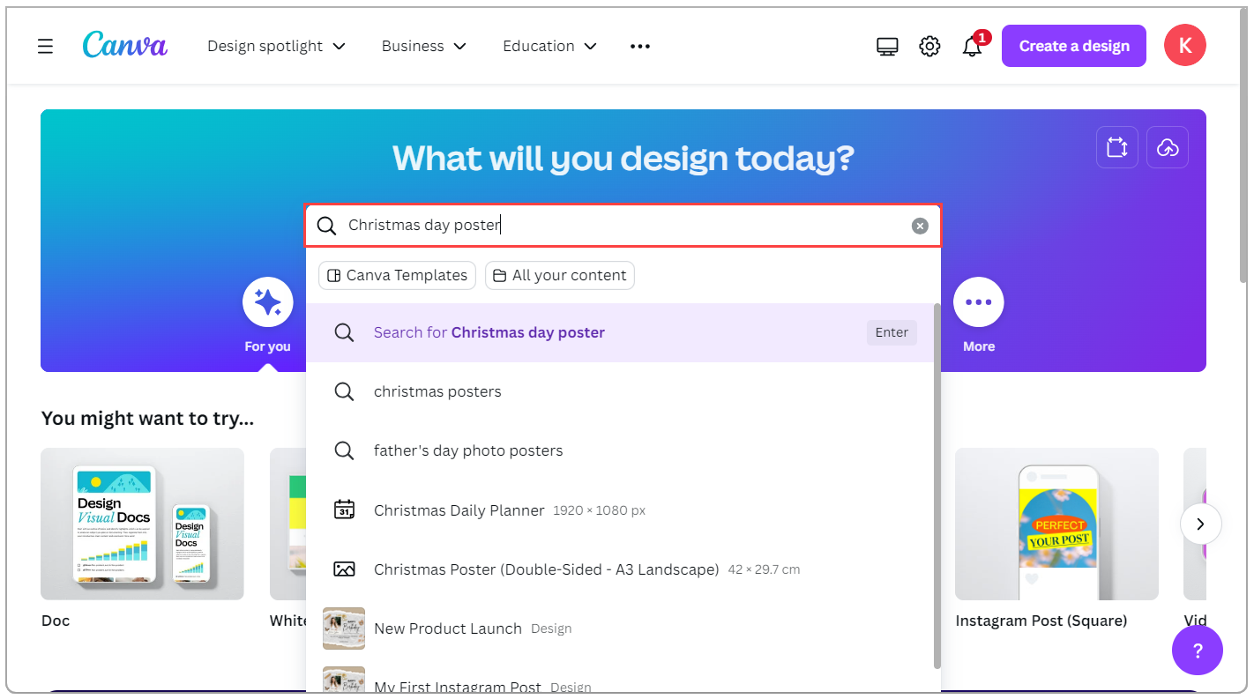
Task: Click the custom size icon in the banner
Action: pos(1117,147)
